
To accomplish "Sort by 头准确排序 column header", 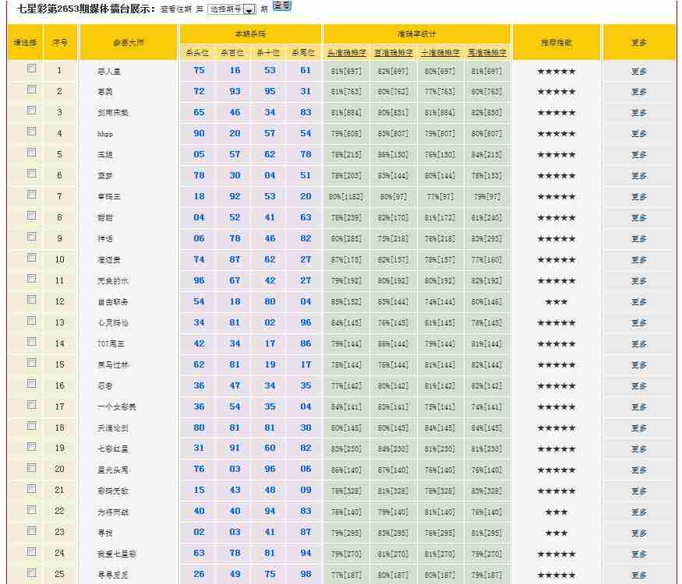I will coord(345,53).
